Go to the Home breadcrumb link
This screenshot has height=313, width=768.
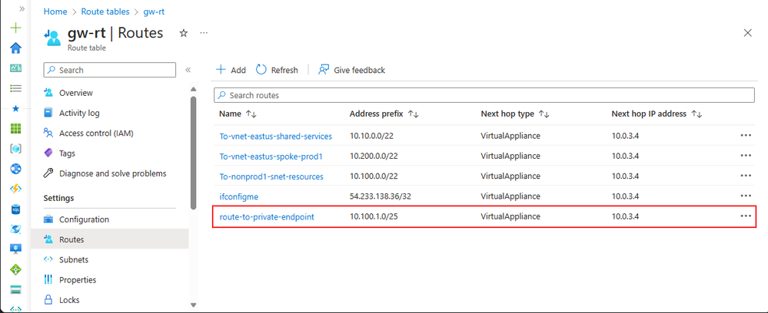coord(55,12)
